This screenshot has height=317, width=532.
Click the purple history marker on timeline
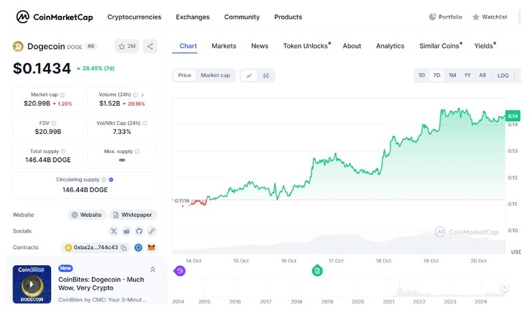(x=180, y=271)
